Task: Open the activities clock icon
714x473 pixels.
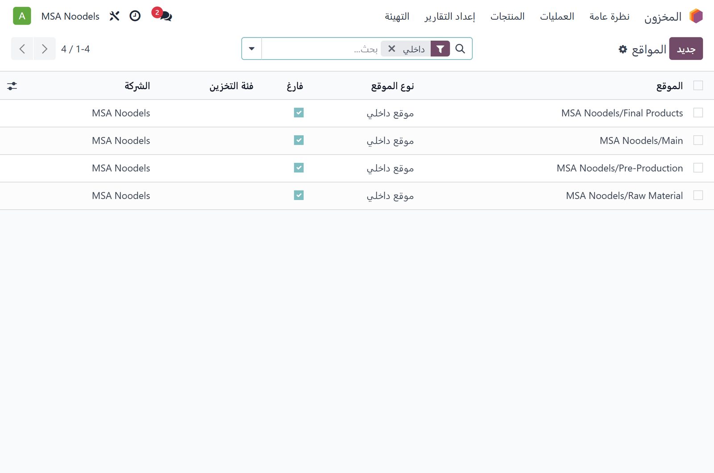Action: tap(135, 16)
